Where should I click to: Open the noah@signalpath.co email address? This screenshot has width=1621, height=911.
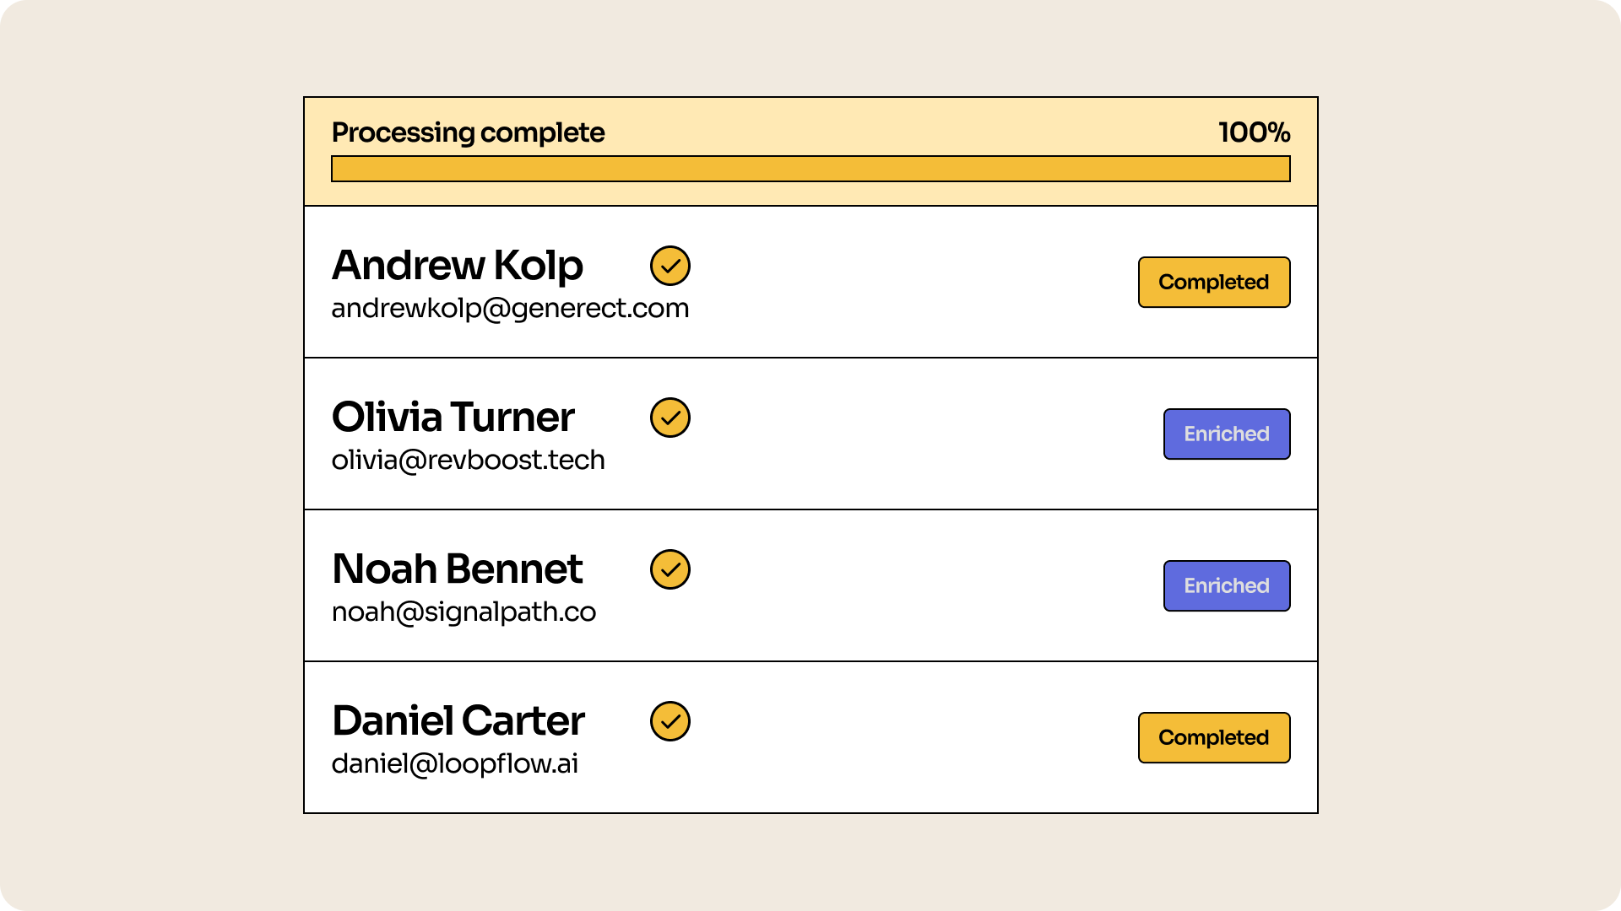[x=464, y=612]
